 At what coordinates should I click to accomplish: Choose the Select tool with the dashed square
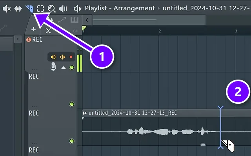pos(40,9)
